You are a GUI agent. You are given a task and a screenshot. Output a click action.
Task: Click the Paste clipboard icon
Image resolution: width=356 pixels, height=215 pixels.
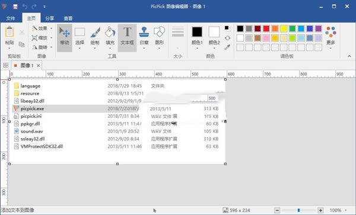(x=9, y=37)
